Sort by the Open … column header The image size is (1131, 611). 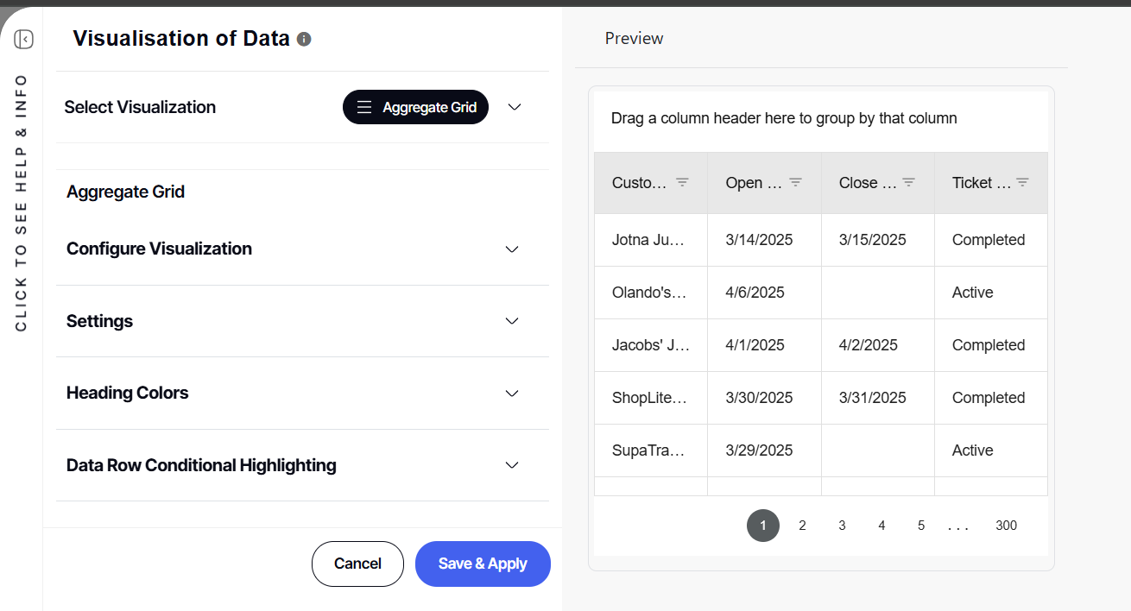pyautogui.click(x=754, y=183)
